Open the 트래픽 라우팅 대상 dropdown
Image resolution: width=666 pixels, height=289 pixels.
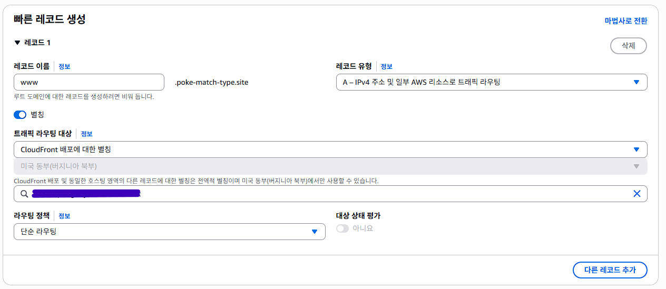[x=330, y=150]
